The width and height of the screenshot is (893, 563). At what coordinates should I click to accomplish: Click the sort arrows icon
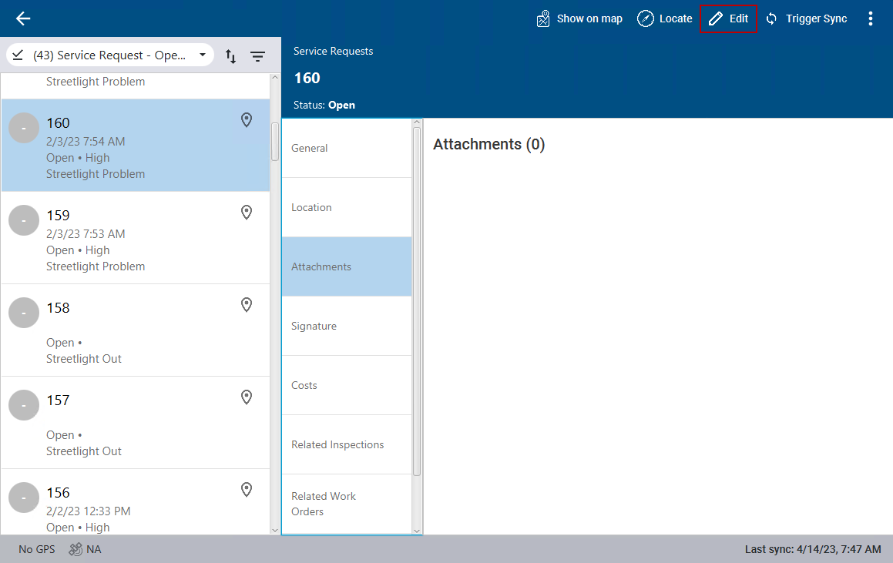coord(230,55)
